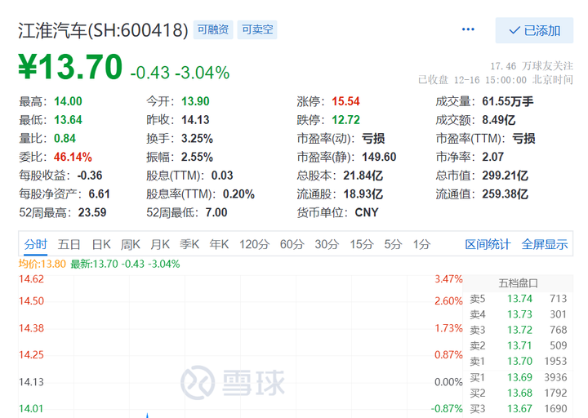
Task: Click the 股息率(TTM) value 0.20%
Action: pyautogui.click(x=238, y=194)
